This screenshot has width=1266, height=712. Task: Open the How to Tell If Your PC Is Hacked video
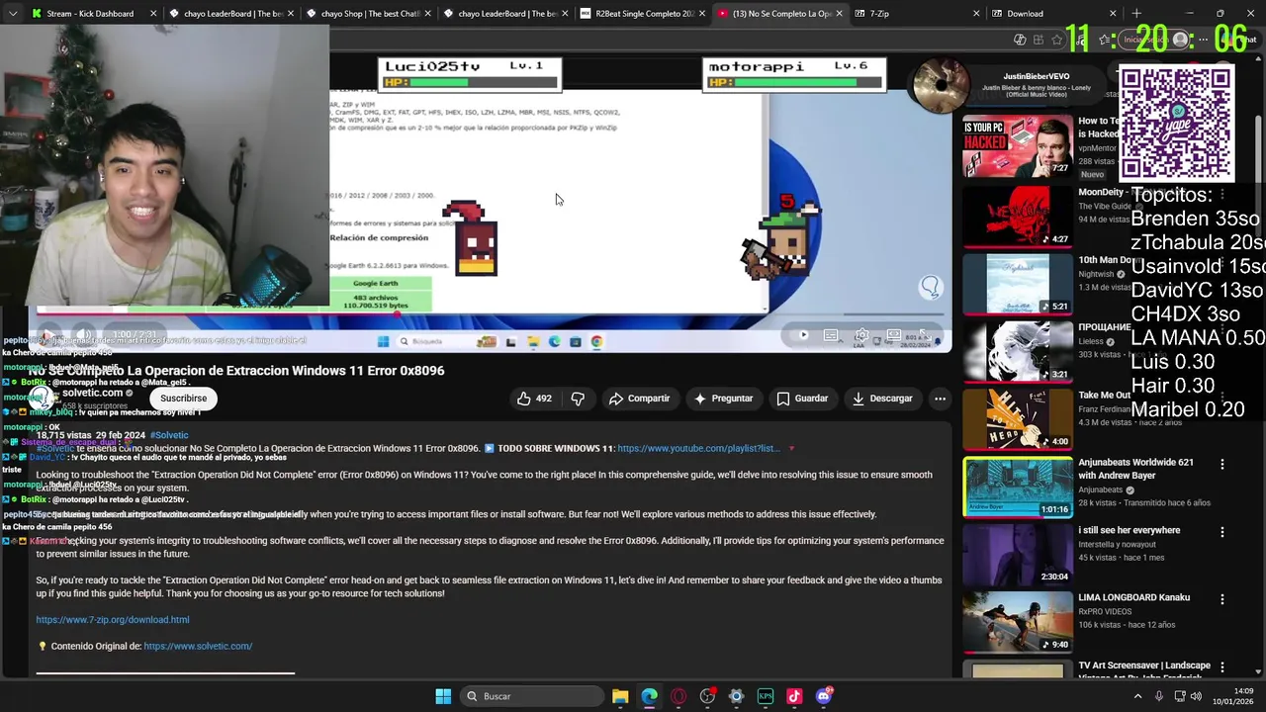point(1018,146)
